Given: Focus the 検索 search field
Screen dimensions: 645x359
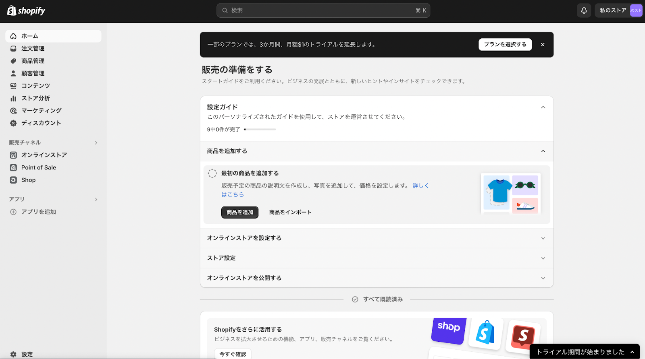Looking at the screenshot, I should click(323, 10).
